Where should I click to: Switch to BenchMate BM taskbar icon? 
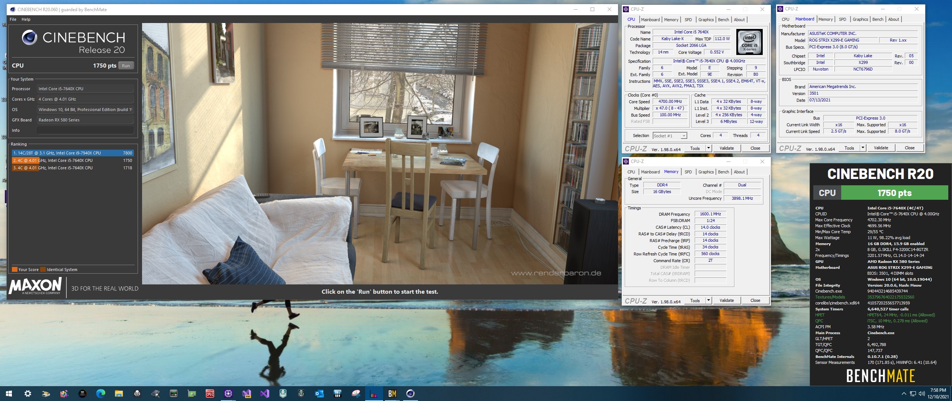pos(392,394)
